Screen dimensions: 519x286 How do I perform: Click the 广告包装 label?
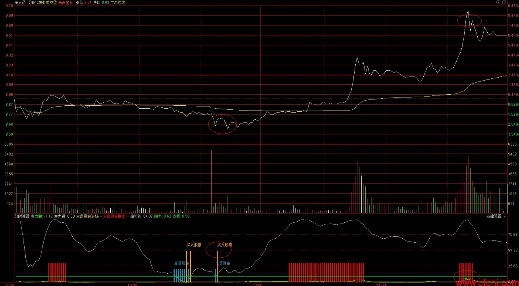coord(118,2)
